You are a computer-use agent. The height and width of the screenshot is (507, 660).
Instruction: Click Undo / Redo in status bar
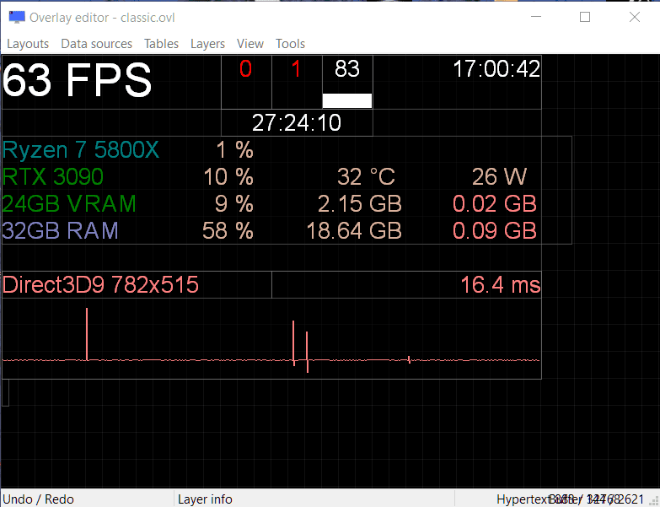38,499
